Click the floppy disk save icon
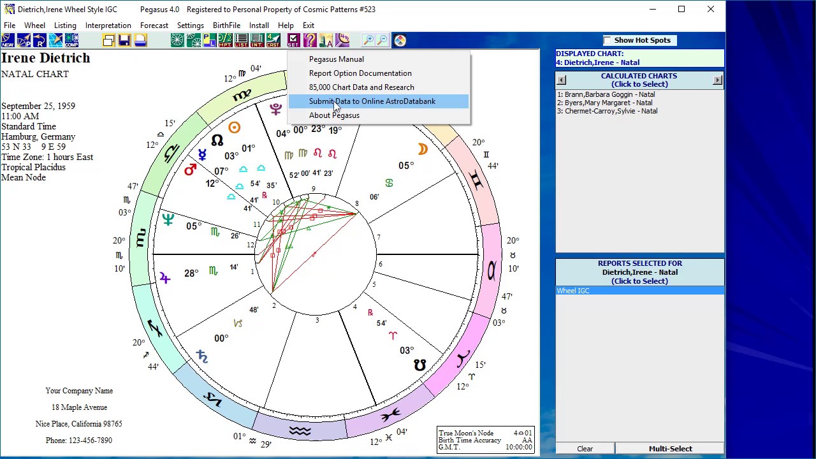816x459 pixels. pyautogui.click(x=124, y=41)
